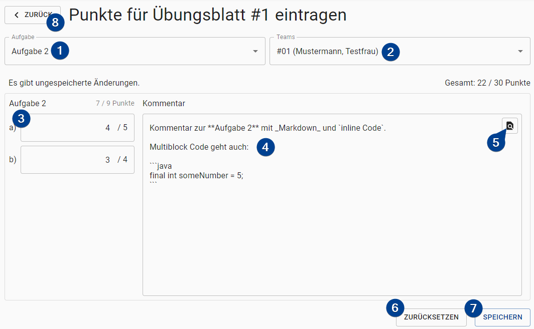Image resolution: width=534 pixels, height=329 pixels.
Task: Click the 'final int someNumber = 5;' line
Action: 197,176
